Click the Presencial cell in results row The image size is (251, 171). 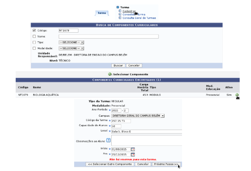(213, 95)
